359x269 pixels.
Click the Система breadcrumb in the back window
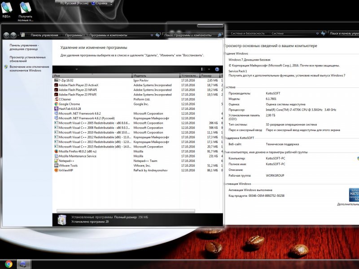point(277,33)
